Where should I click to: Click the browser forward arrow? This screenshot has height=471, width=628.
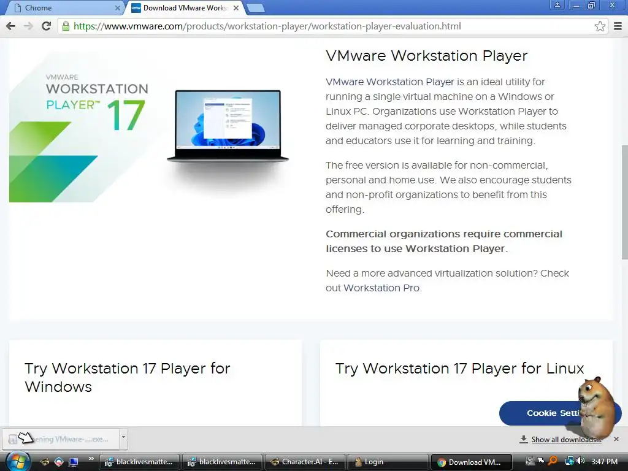(x=28, y=26)
